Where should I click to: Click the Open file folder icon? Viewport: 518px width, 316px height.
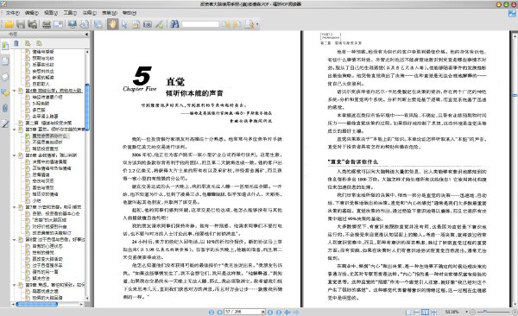click(x=9, y=24)
